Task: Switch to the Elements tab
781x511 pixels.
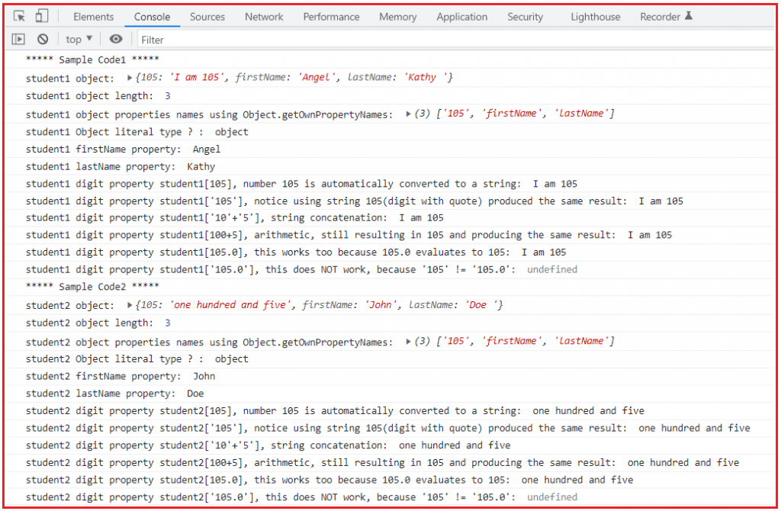Action: pyautogui.click(x=93, y=16)
